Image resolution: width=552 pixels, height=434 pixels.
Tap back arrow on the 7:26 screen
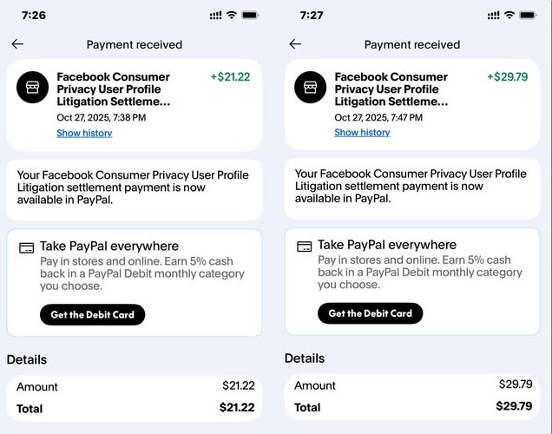point(17,44)
